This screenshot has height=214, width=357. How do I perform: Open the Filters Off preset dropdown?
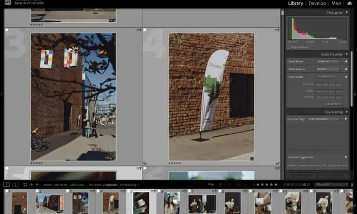coord(331,184)
